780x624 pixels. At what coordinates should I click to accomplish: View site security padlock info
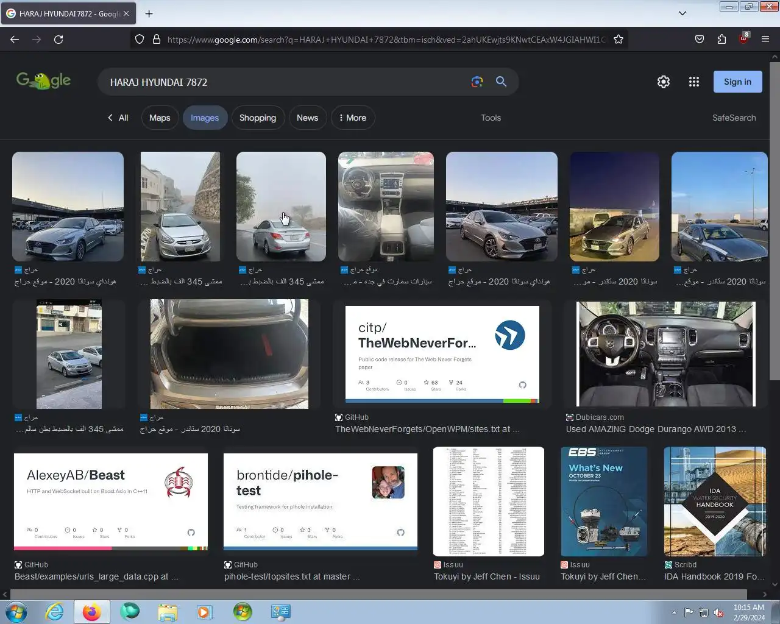[157, 39]
